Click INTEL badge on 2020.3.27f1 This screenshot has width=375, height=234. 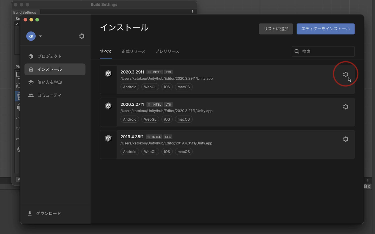click(154, 105)
